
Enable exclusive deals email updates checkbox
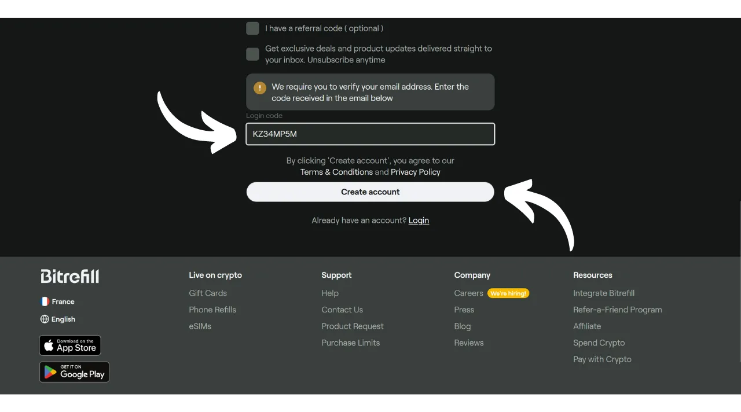tap(252, 54)
